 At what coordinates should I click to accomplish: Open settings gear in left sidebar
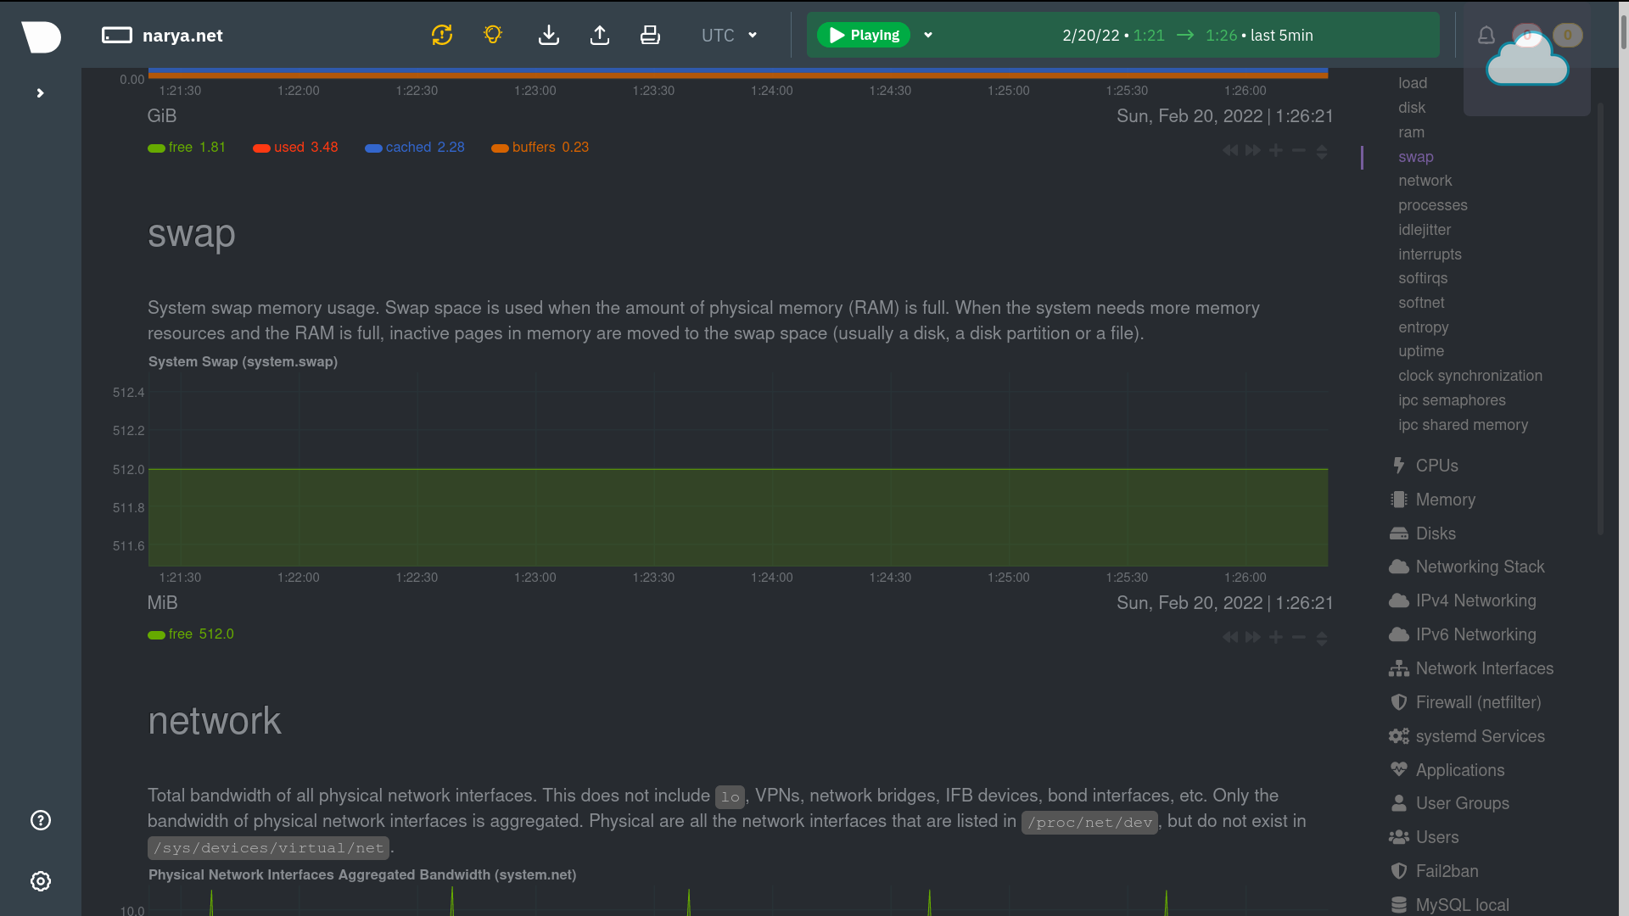click(x=41, y=881)
